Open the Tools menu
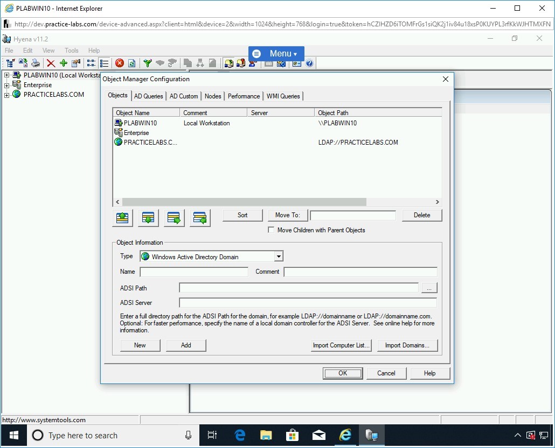This screenshot has height=448, width=555. pyautogui.click(x=72, y=51)
